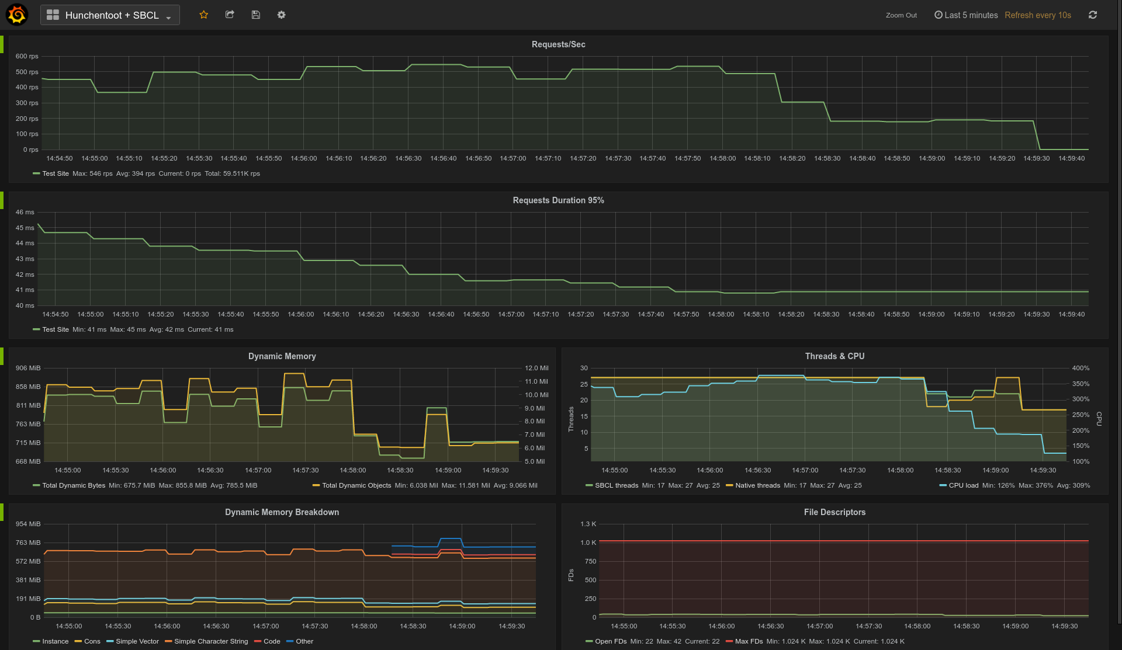Open dashboard settings via gear icon
1122x650 pixels.
(x=281, y=15)
